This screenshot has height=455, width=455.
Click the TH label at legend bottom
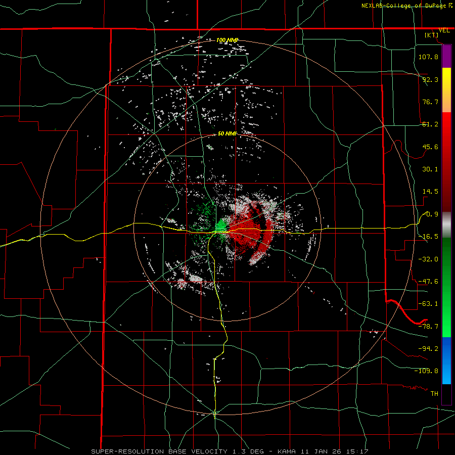coord(434,394)
